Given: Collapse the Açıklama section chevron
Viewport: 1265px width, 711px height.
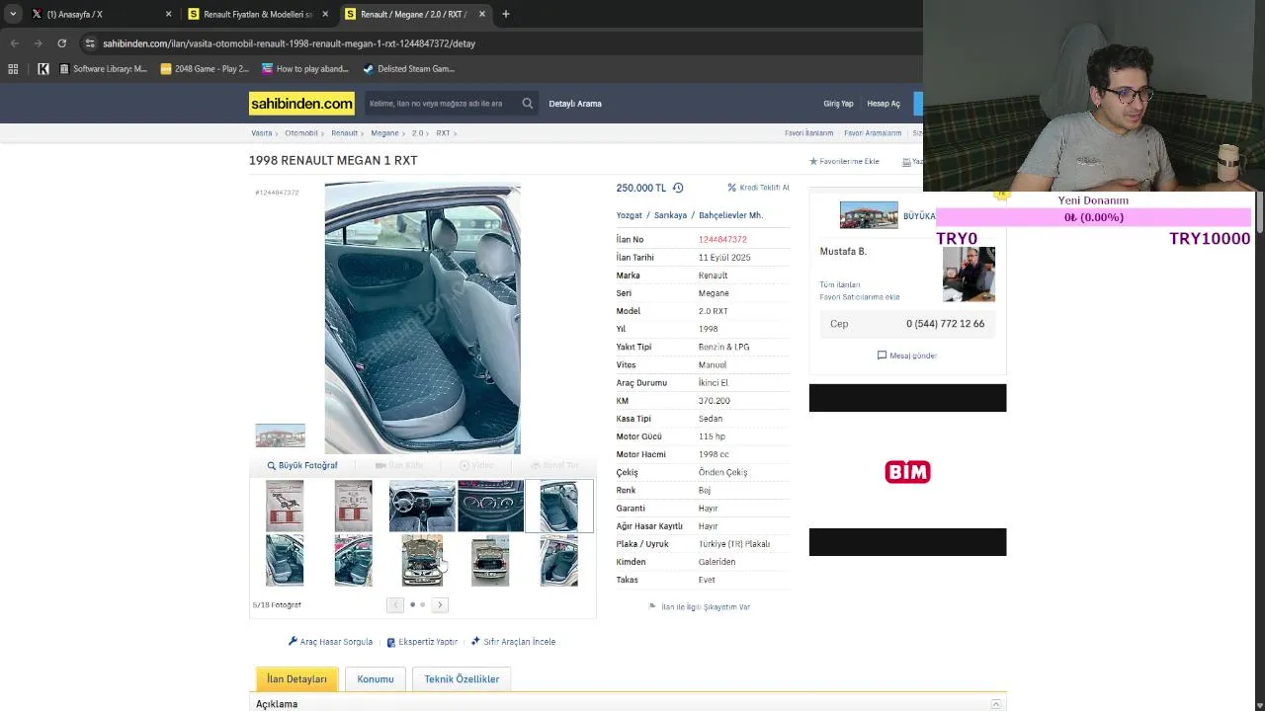Looking at the screenshot, I should (x=995, y=704).
